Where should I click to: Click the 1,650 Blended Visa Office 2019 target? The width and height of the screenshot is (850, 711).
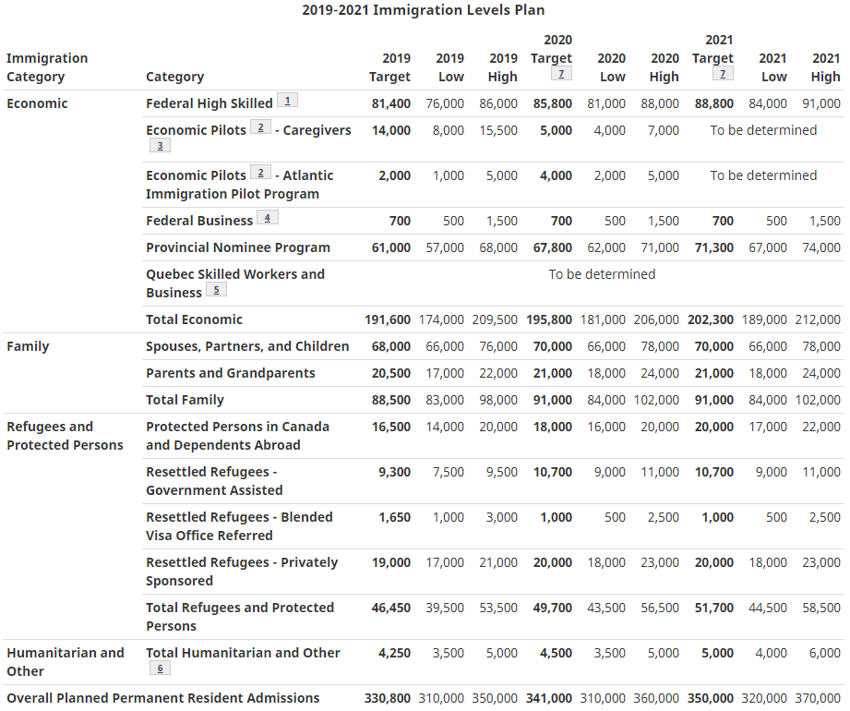(394, 517)
